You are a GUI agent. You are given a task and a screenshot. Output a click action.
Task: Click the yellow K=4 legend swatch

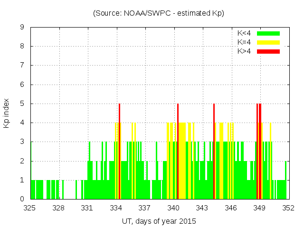(x=268, y=42)
